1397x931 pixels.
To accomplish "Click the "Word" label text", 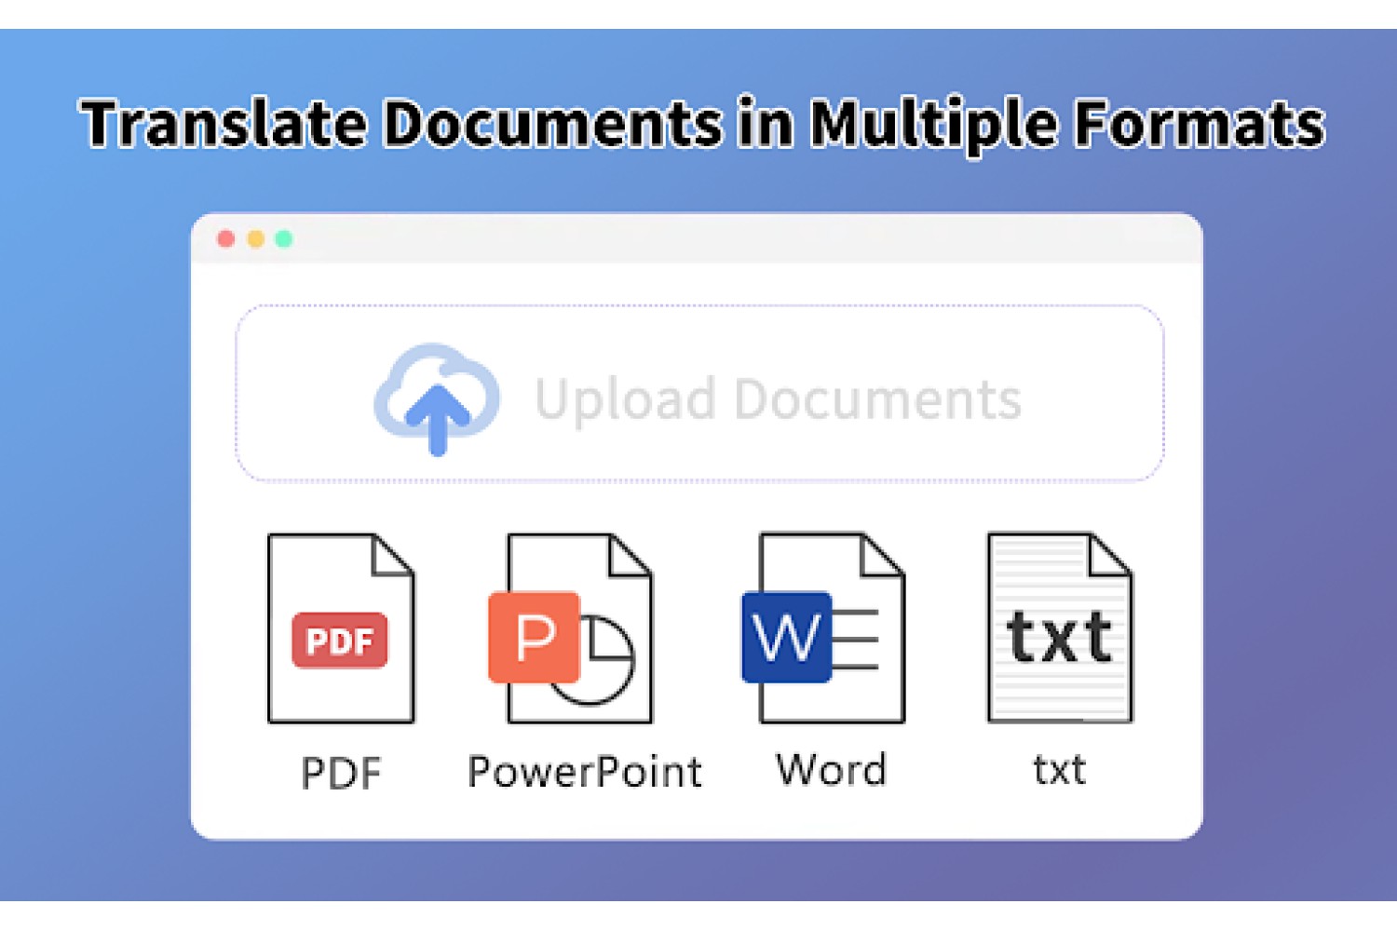I will 831,770.
